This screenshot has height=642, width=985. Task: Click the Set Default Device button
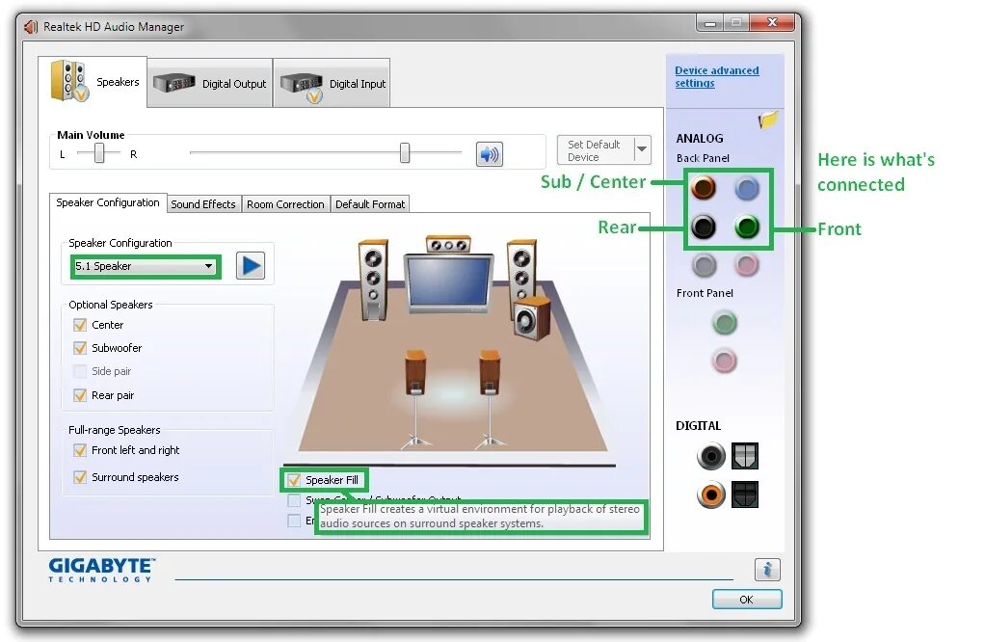(596, 150)
